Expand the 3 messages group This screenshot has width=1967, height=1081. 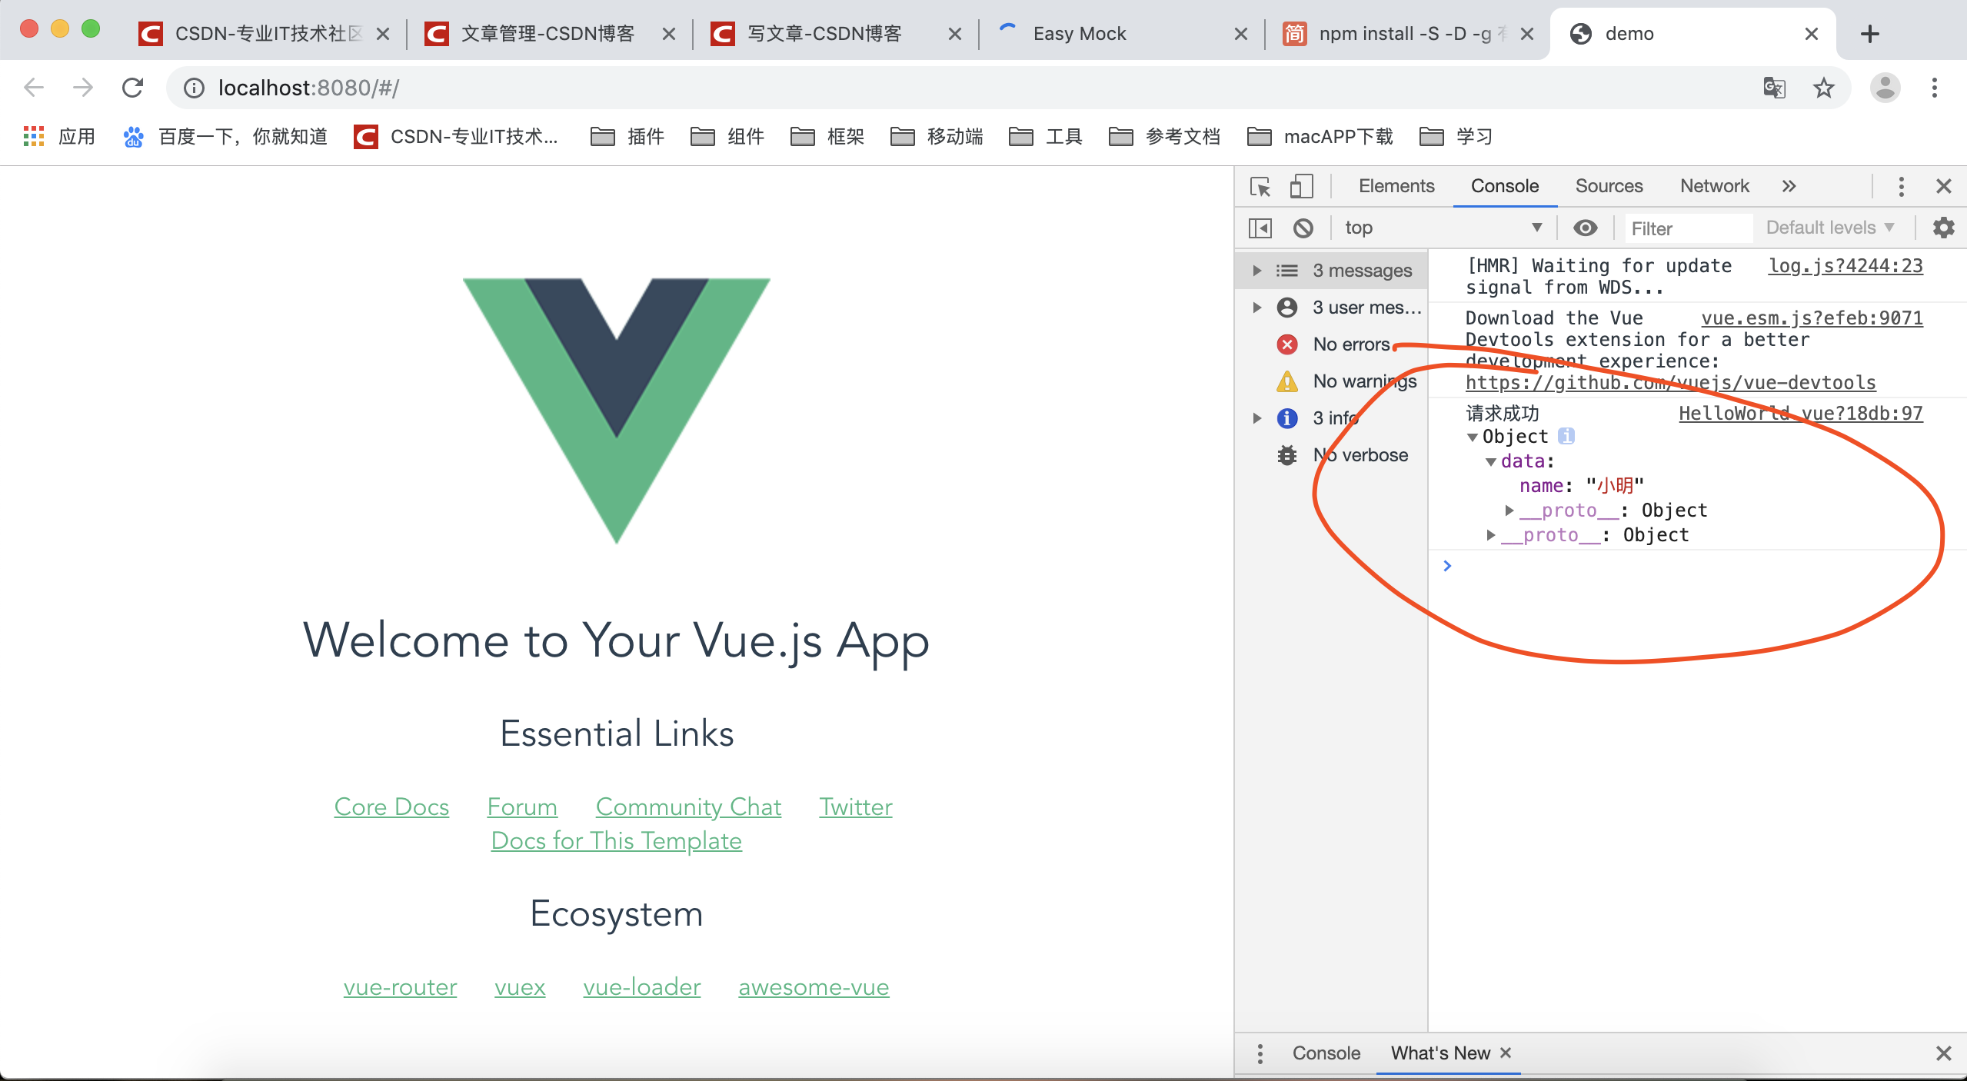coord(1257,271)
